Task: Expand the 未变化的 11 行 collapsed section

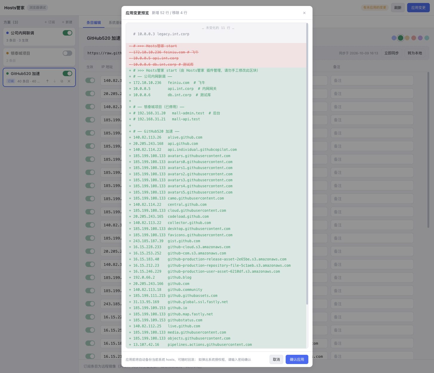Action: (x=218, y=28)
